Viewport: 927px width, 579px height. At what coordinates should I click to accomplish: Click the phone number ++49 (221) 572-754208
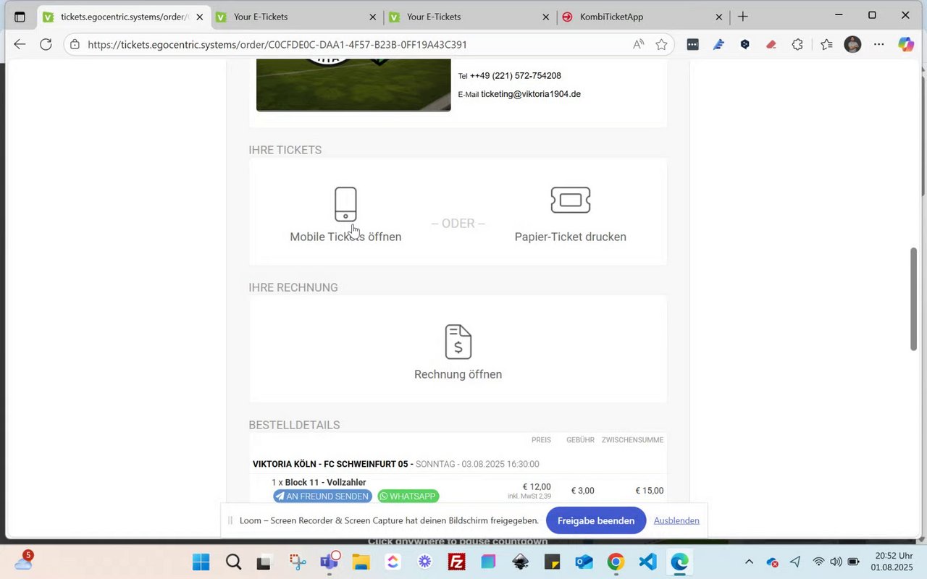click(516, 75)
